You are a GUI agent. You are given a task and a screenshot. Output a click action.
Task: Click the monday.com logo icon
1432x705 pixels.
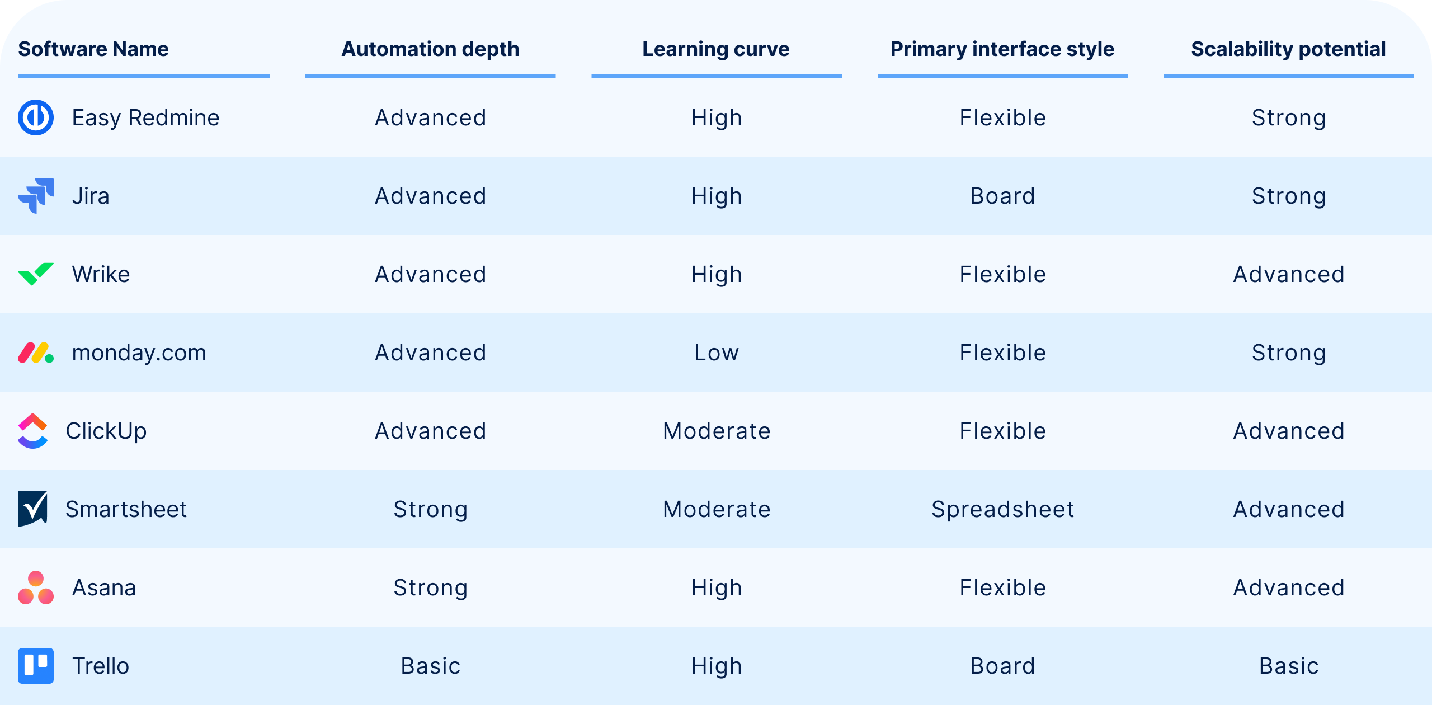pos(36,352)
